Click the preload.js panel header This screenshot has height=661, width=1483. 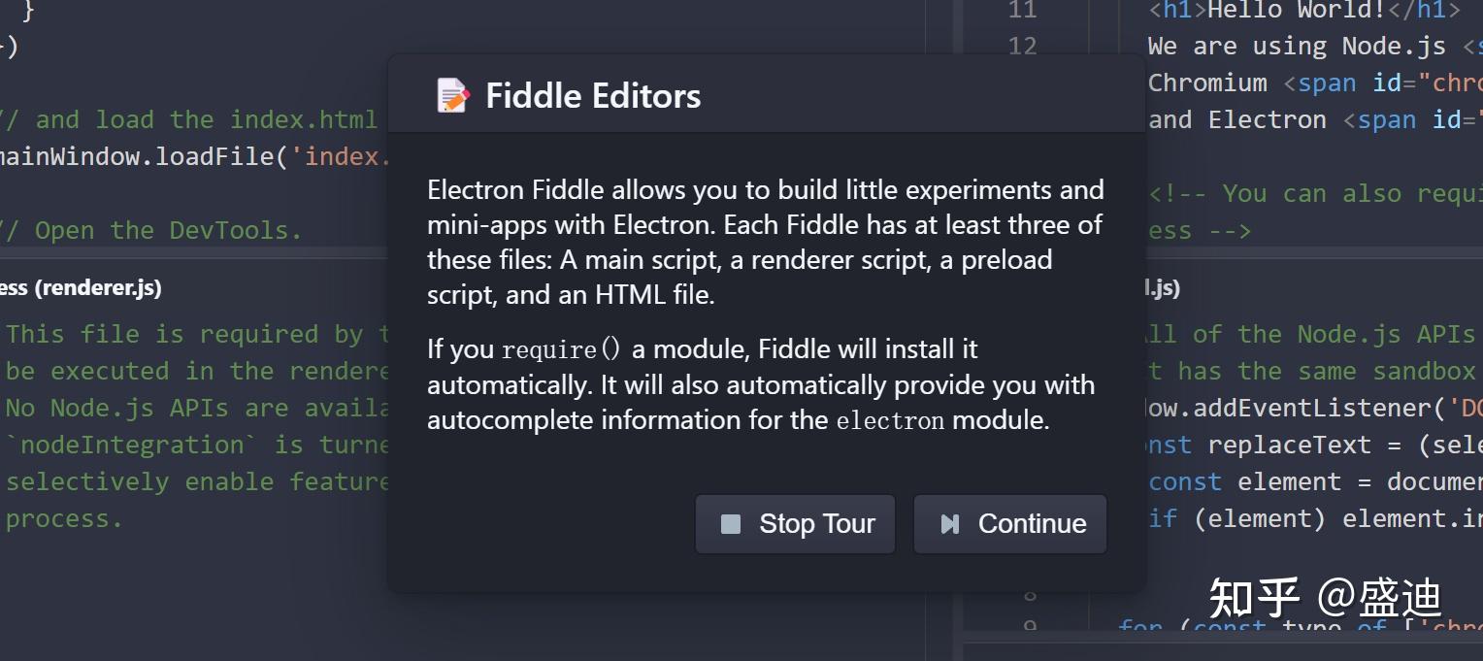point(1162,287)
